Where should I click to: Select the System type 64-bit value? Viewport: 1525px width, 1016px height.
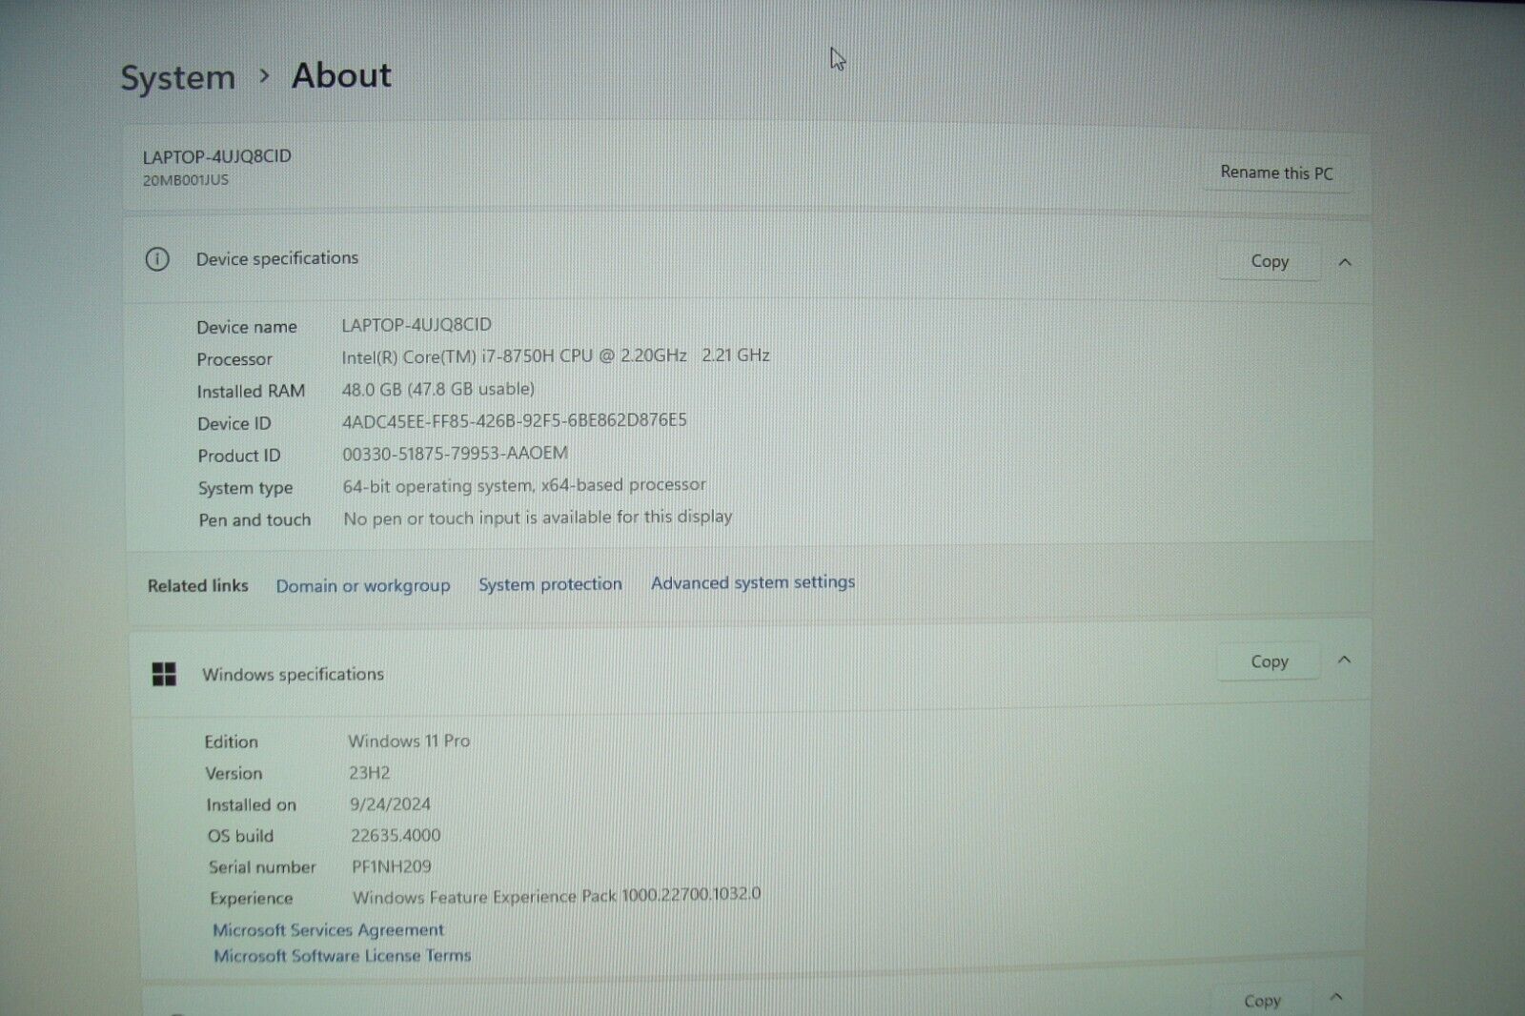pyautogui.click(x=524, y=485)
